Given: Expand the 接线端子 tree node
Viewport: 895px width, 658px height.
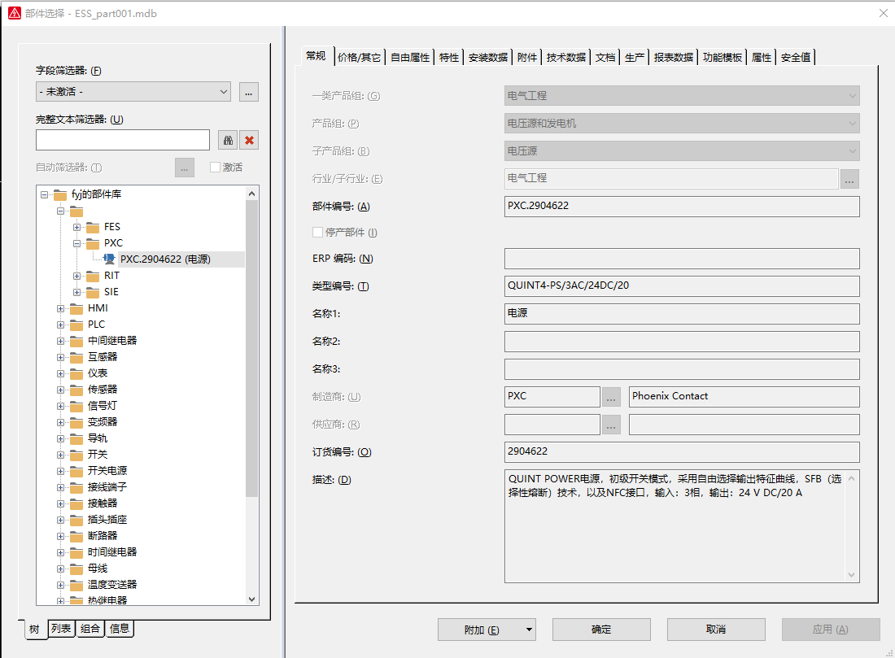Looking at the screenshot, I should [x=60, y=487].
